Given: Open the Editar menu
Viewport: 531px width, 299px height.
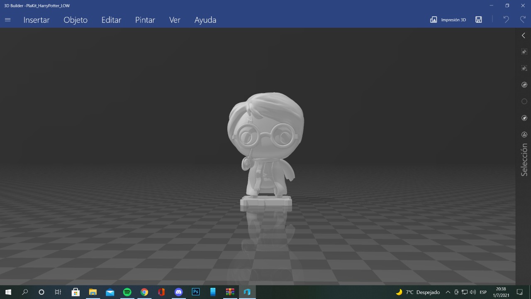Looking at the screenshot, I should point(111,20).
